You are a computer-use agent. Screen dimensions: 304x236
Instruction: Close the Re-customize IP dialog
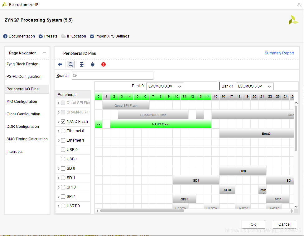(x=299, y=4)
